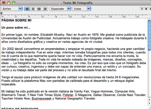Click the words plataforma Mac

coord(35,81)
